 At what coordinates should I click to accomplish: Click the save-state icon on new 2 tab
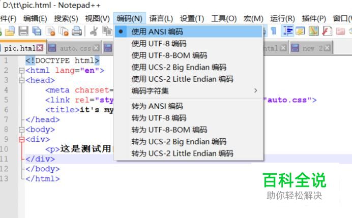point(295,48)
